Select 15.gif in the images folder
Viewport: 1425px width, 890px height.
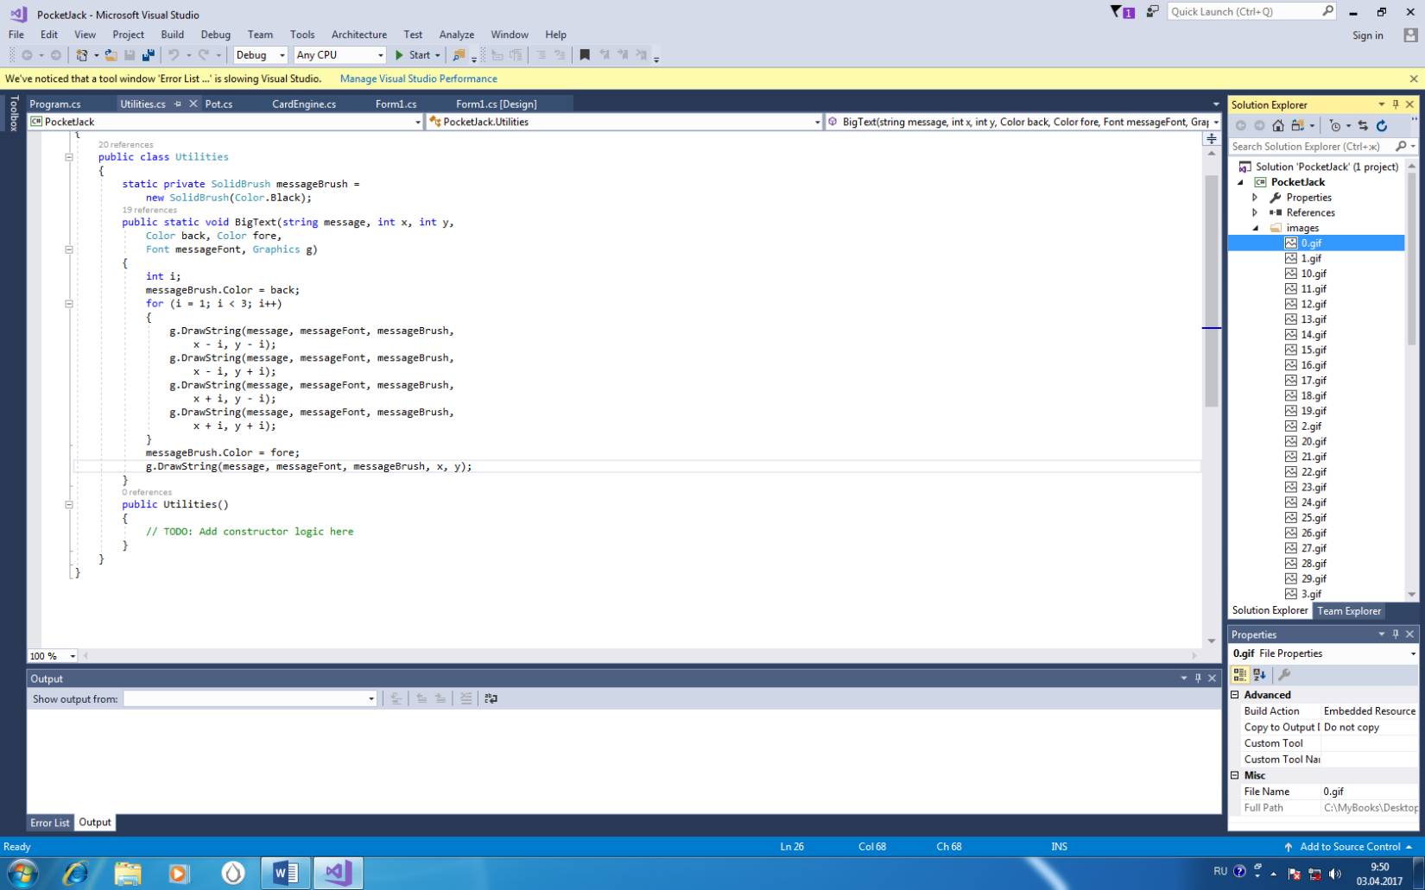1313,350
